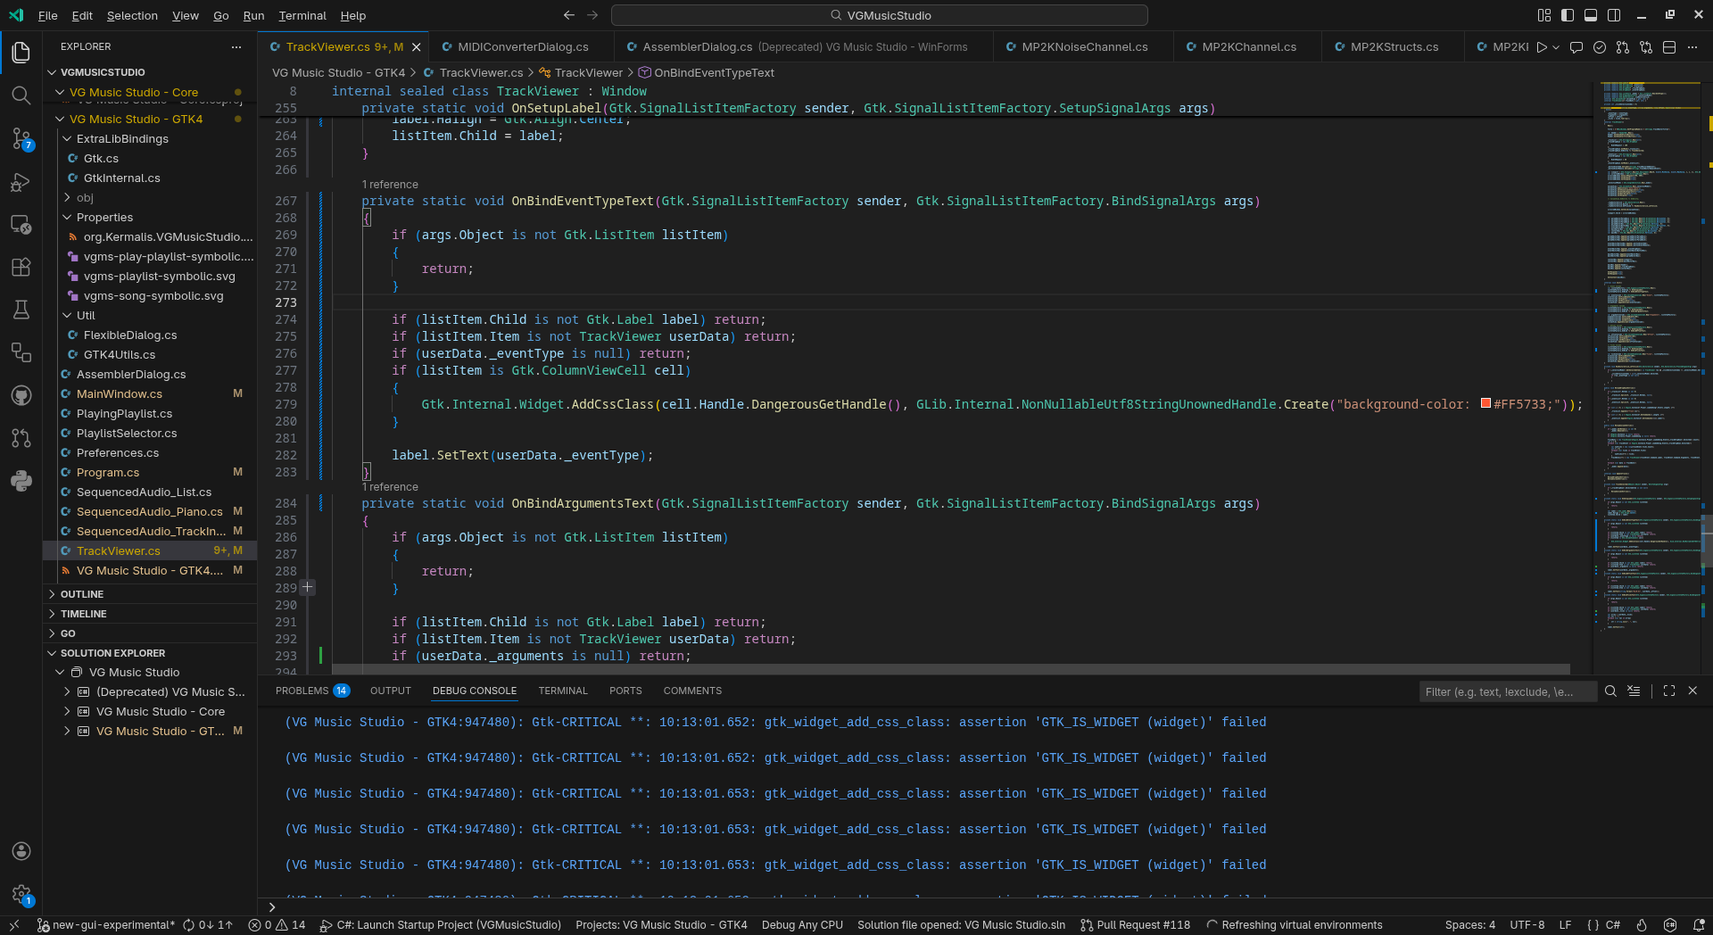Click the debug console filter input
1713x935 pixels.
(1506, 691)
